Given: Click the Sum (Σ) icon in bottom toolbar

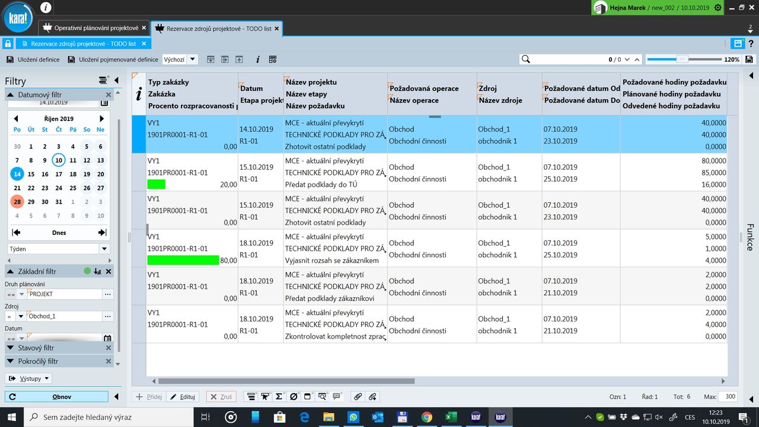Looking at the screenshot, I should click(x=279, y=397).
